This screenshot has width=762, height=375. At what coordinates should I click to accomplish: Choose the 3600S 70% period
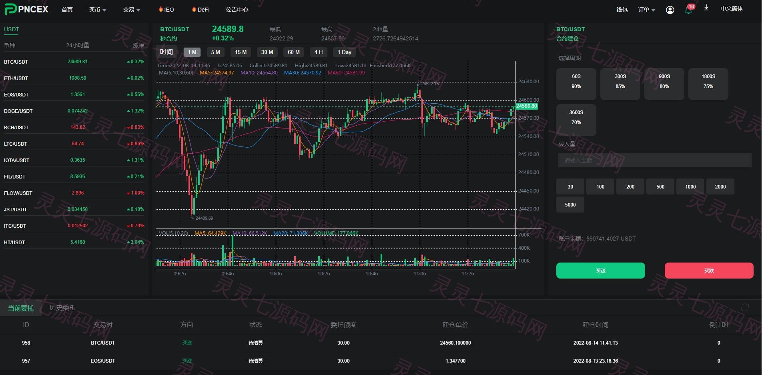coord(576,120)
